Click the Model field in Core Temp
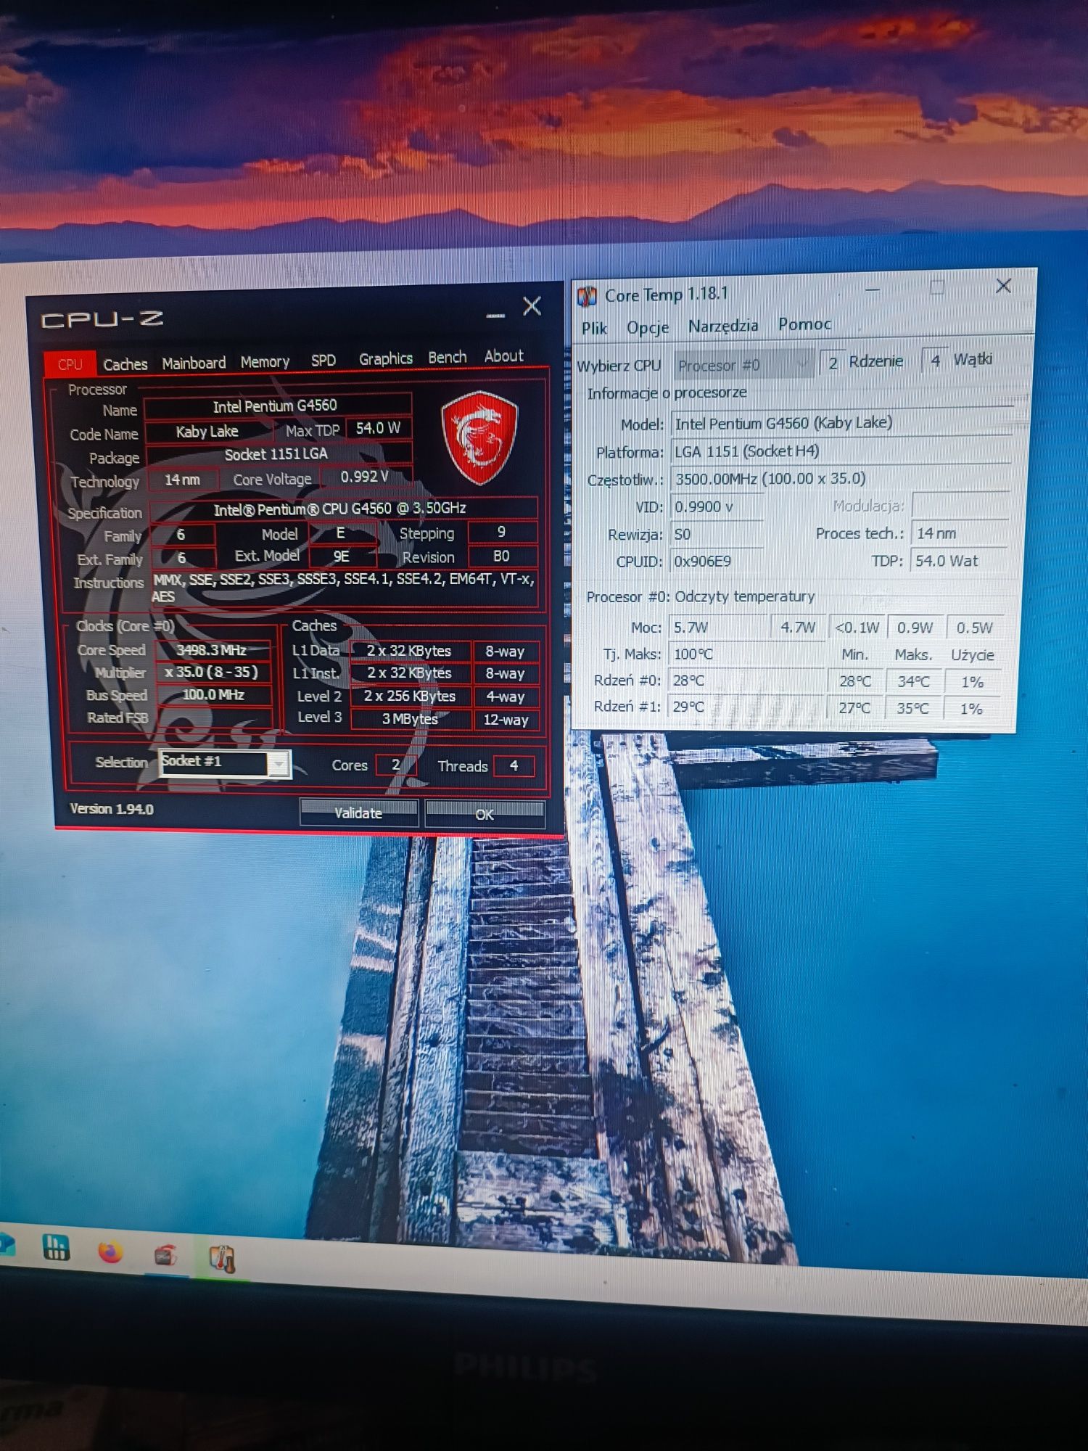Image resolution: width=1088 pixels, height=1451 pixels. pyautogui.click(x=841, y=423)
